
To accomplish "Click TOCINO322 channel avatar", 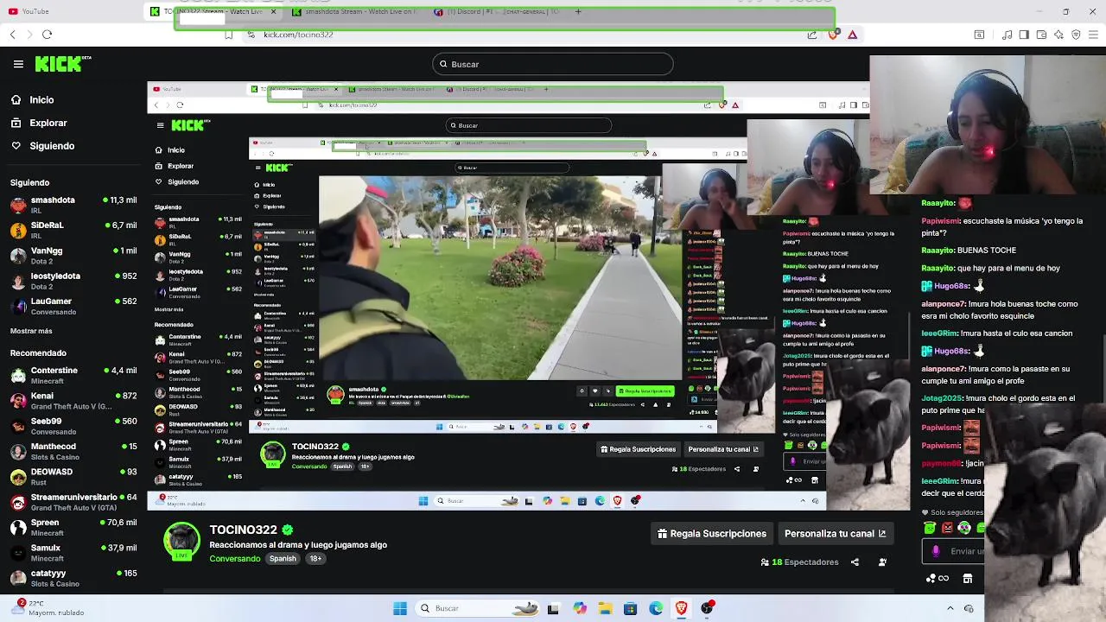I will [181, 541].
